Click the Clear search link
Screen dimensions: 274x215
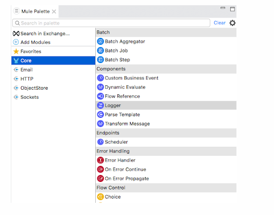pyautogui.click(x=219, y=23)
